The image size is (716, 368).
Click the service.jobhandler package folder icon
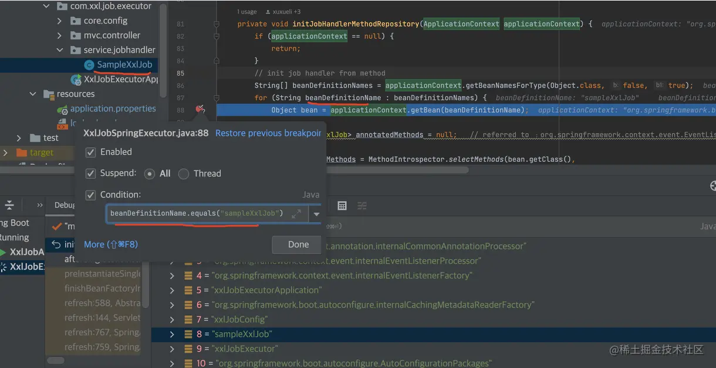click(x=75, y=50)
